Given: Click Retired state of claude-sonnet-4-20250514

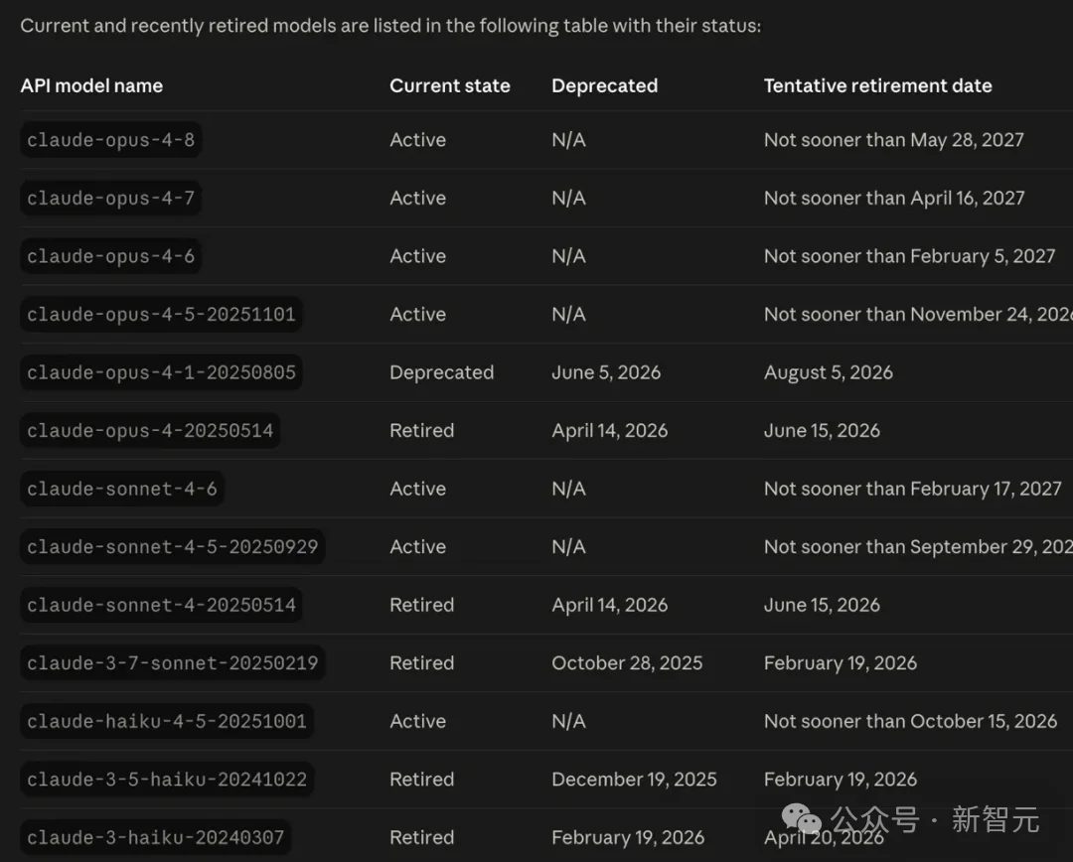Looking at the screenshot, I should 421,605.
